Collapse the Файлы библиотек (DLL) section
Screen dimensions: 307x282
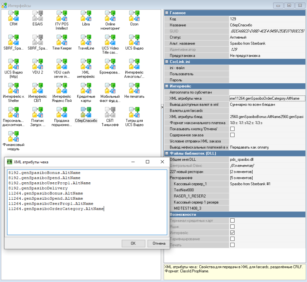point(167,153)
